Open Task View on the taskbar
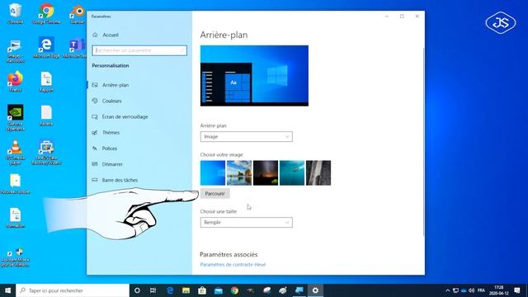This screenshot has width=528, height=297. click(153, 290)
